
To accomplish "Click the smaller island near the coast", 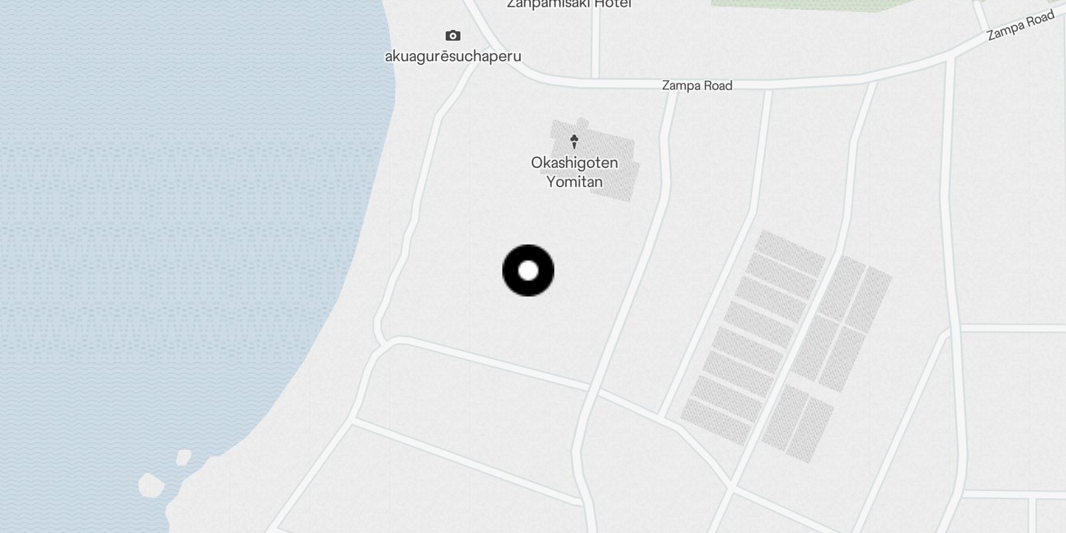I will point(183,457).
